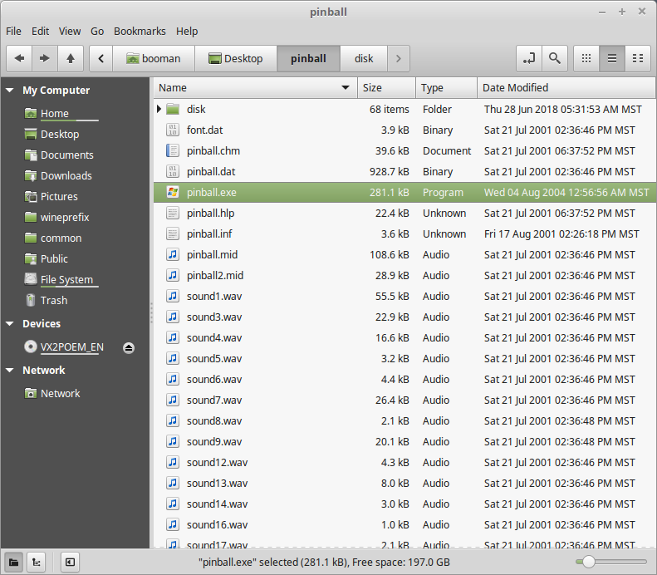657x575 pixels.
Task: Open Pictures in the sidebar
Action: (59, 197)
